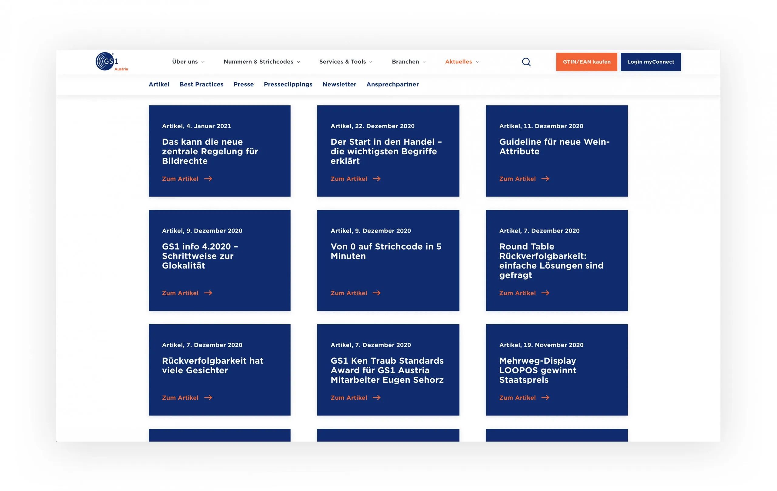Screen dimensions: 777x491
Task: Click arrow icon on LOOPOS Staatspreis card
Action: (x=545, y=398)
